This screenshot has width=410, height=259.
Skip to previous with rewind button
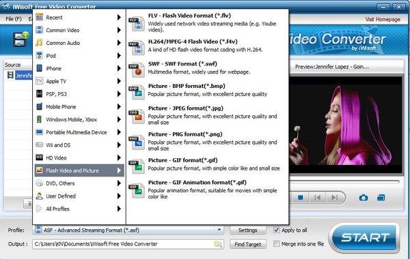317,198
